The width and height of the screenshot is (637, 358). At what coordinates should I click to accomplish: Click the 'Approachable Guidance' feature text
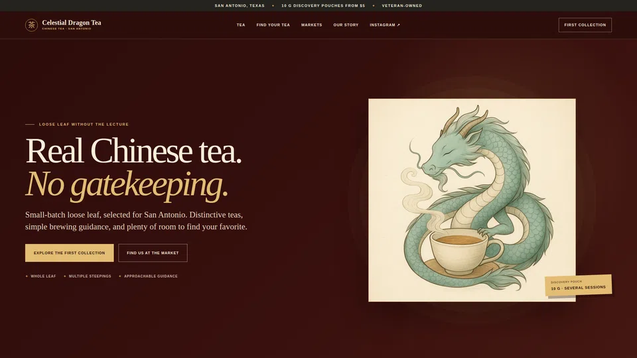point(151,276)
